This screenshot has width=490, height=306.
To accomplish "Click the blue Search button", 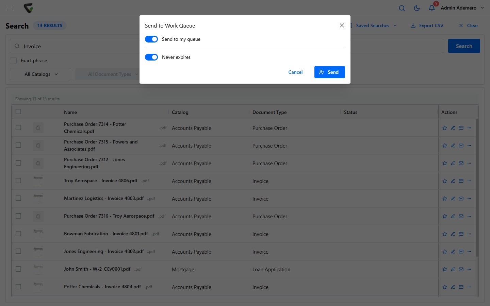I will (464, 46).
